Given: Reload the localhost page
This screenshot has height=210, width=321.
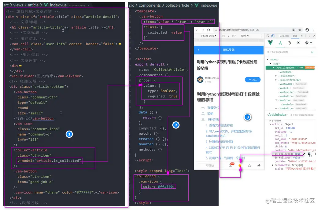Looking at the screenshot, I should [x=208, y=30].
